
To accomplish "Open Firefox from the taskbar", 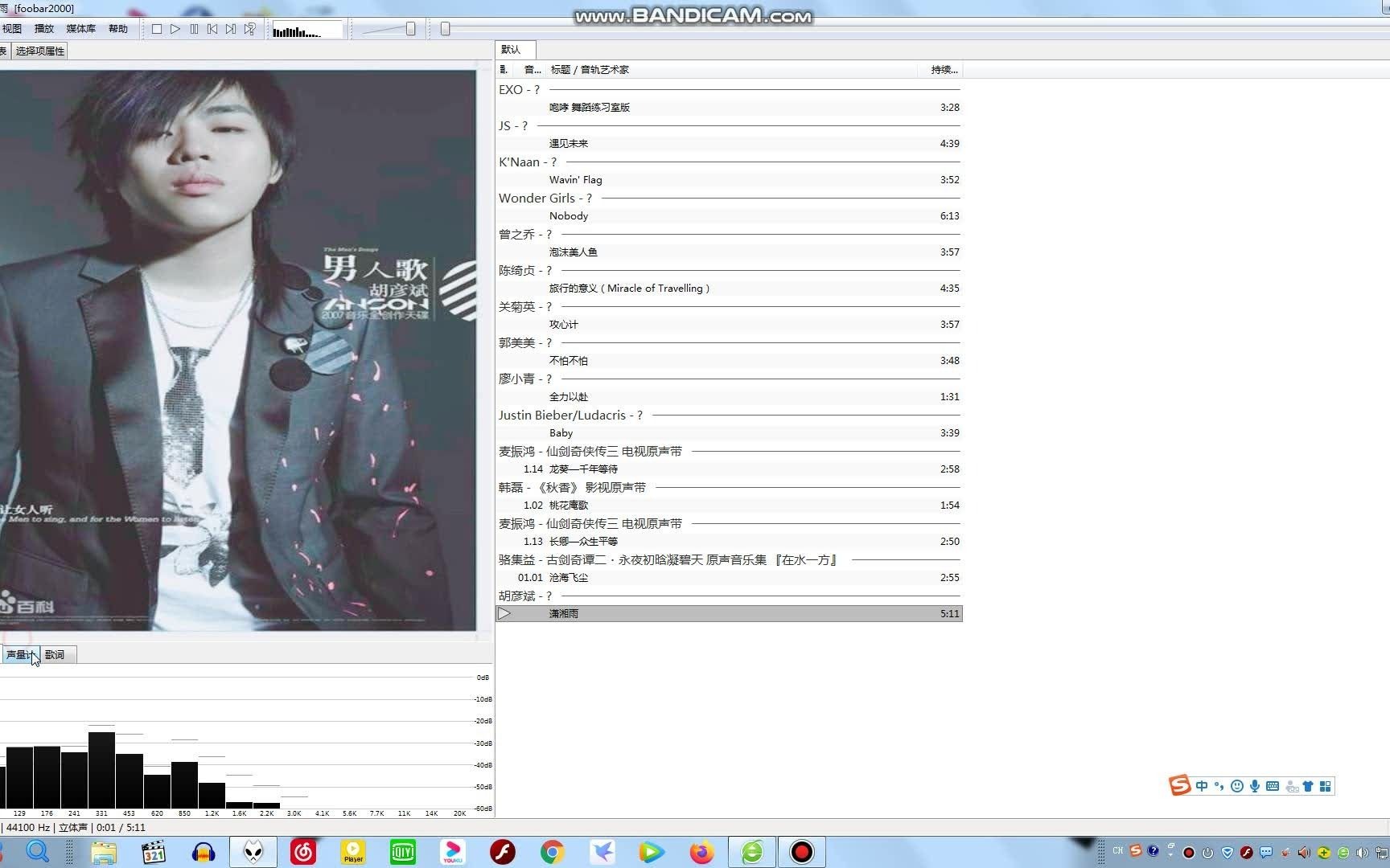I will (702, 852).
